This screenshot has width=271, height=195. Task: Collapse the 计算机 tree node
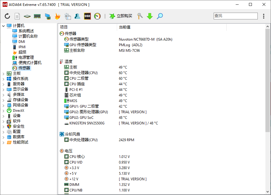pos(3,26)
